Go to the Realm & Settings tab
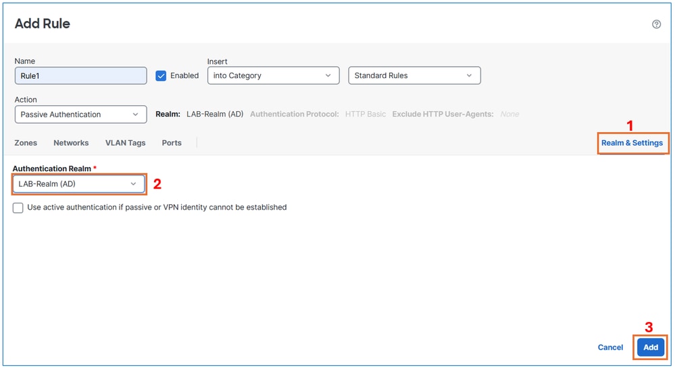This screenshot has height=368, width=675. click(x=632, y=143)
